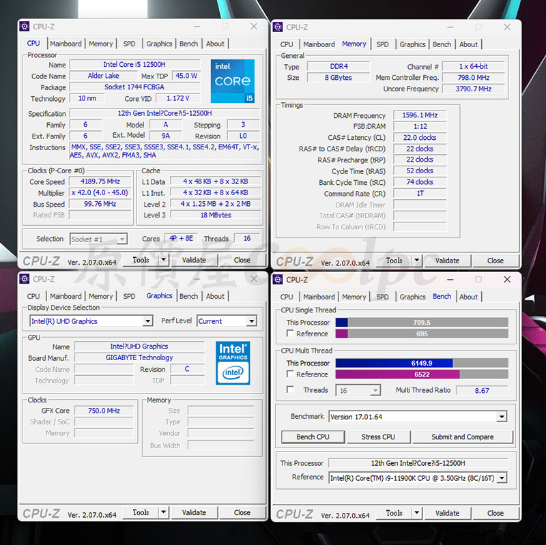Open the Reference processor dropdown in the Bench window
The width and height of the screenshot is (546, 545).
502,478
